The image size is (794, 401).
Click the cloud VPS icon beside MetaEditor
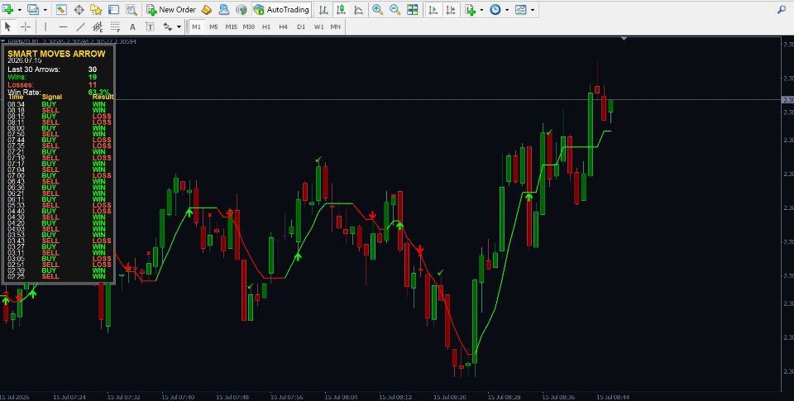(224, 9)
